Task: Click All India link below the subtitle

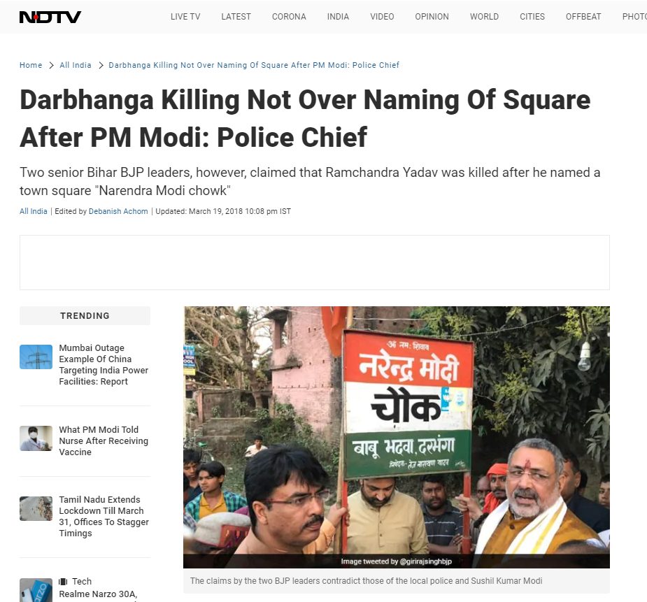Action: [x=34, y=211]
